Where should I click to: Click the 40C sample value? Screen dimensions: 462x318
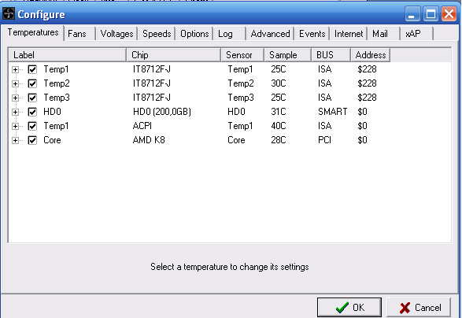279,126
